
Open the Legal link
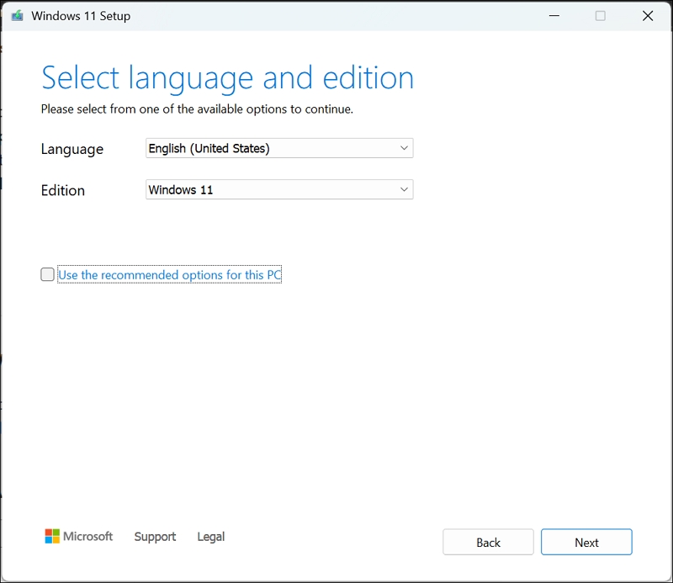[x=211, y=537]
